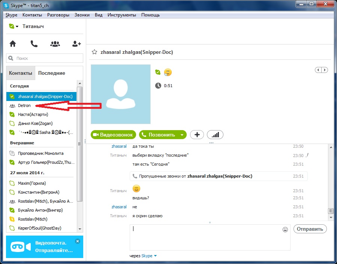Switch to the Контакты tab
This screenshot has width=337, height=264.
(x=21, y=73)
